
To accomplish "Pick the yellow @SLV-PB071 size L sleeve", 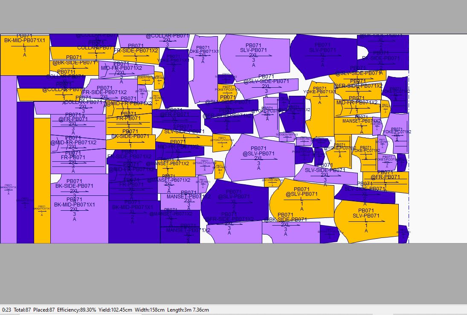I will 302,200.
